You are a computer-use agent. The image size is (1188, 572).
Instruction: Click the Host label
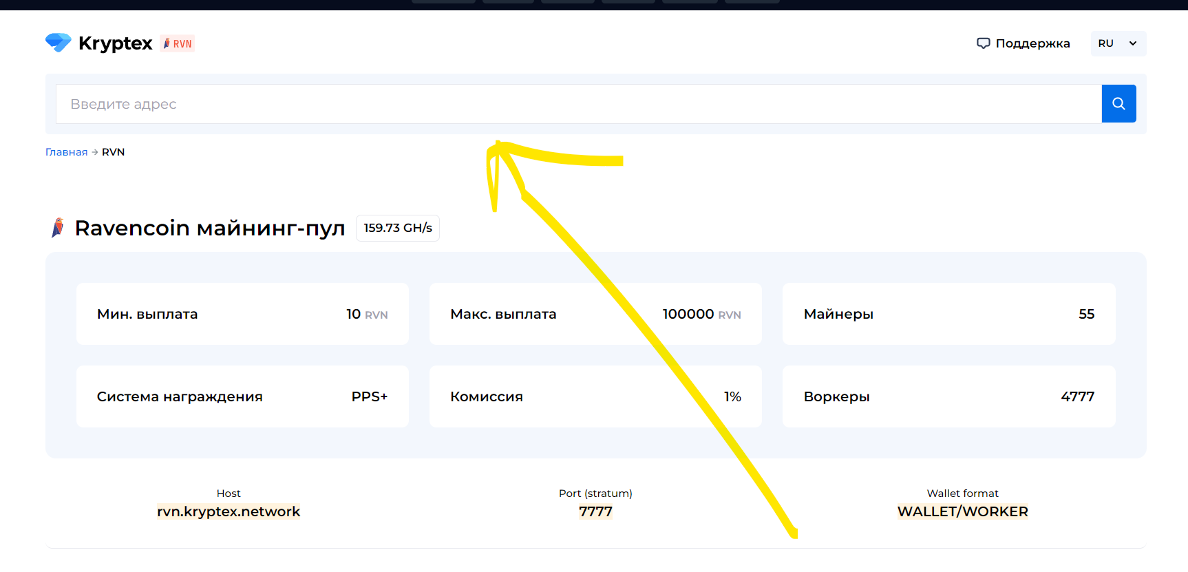(229, 494)
